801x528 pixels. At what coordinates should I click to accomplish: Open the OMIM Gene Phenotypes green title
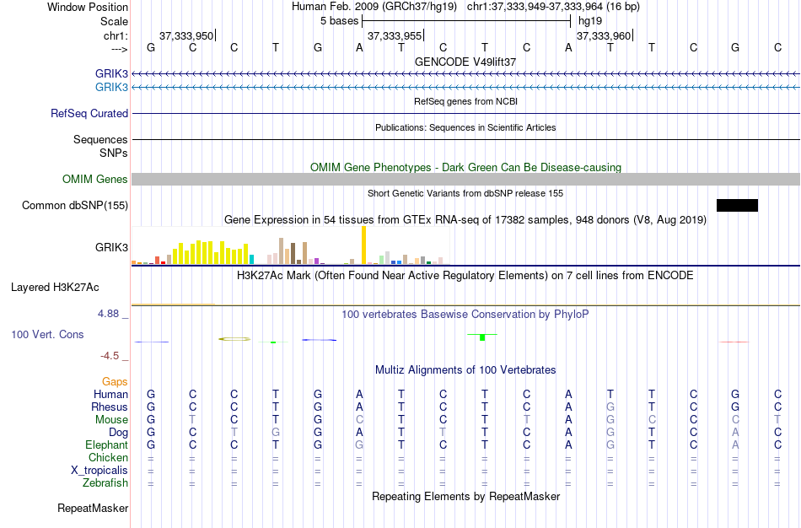tap(465, 167)
